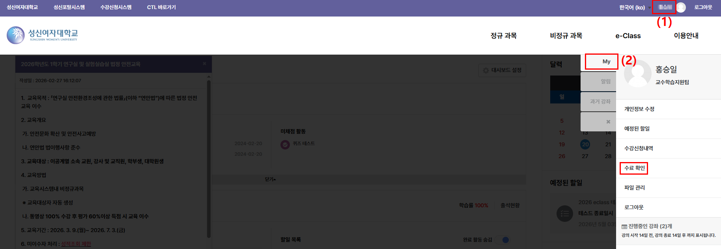Click the checklist icon in 예정된 할일

coord(564,214)
